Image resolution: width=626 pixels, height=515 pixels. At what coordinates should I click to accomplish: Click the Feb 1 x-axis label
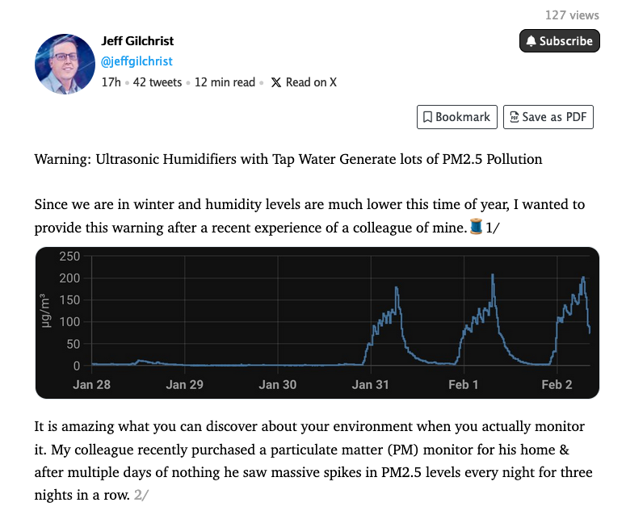pos(464,384)
